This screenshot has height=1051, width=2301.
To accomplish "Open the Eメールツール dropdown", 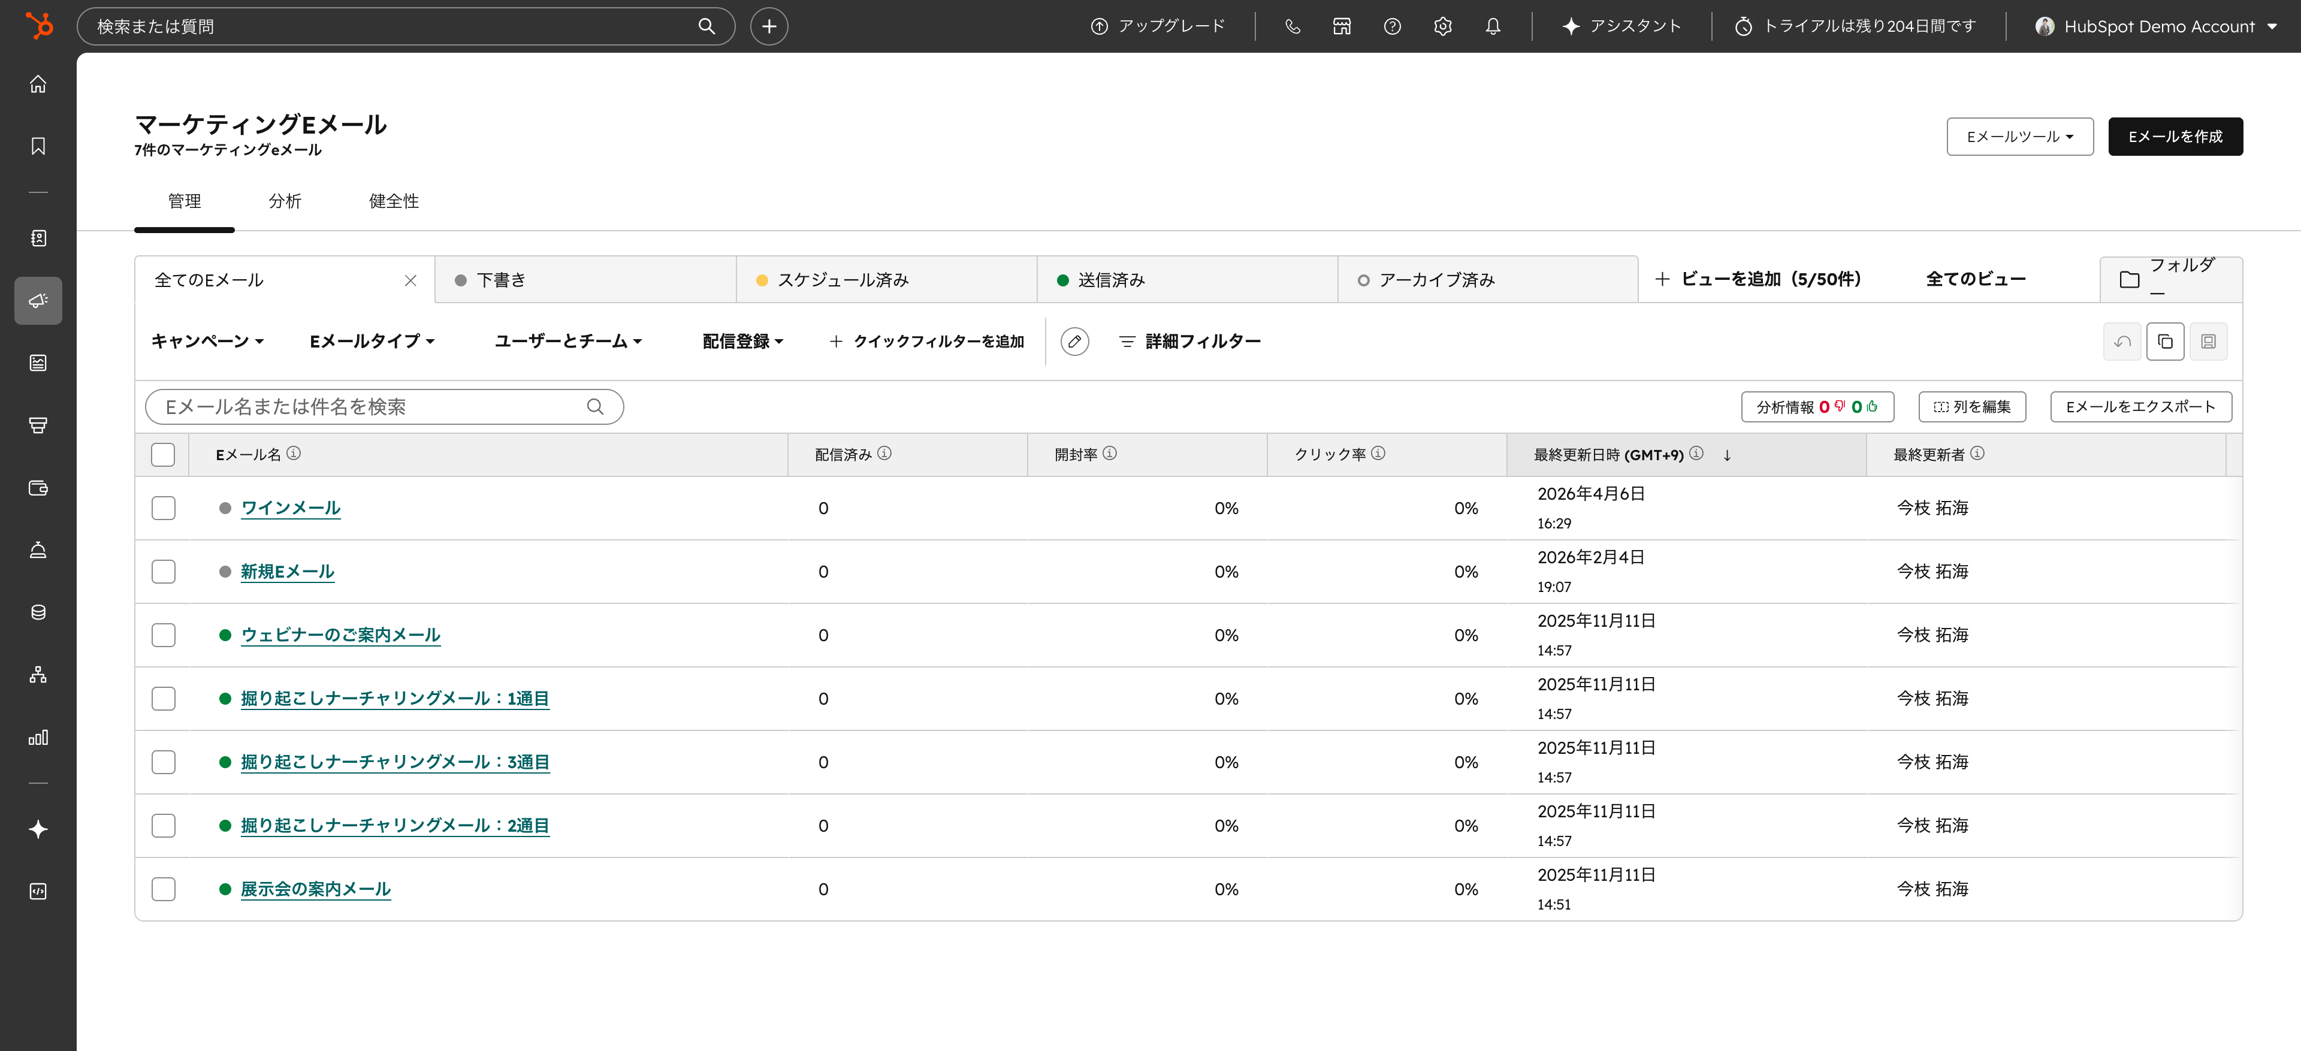I will coord(2019,137).
